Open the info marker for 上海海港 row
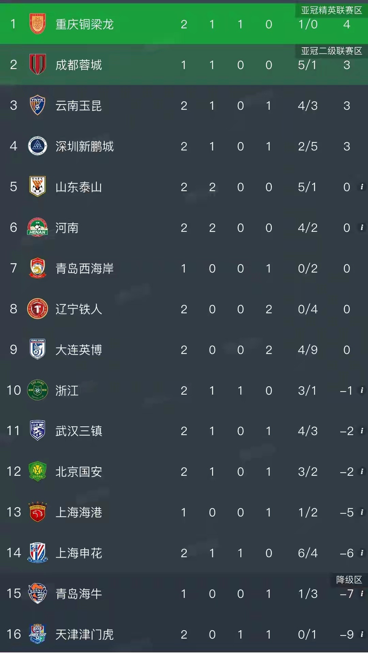 362,512
